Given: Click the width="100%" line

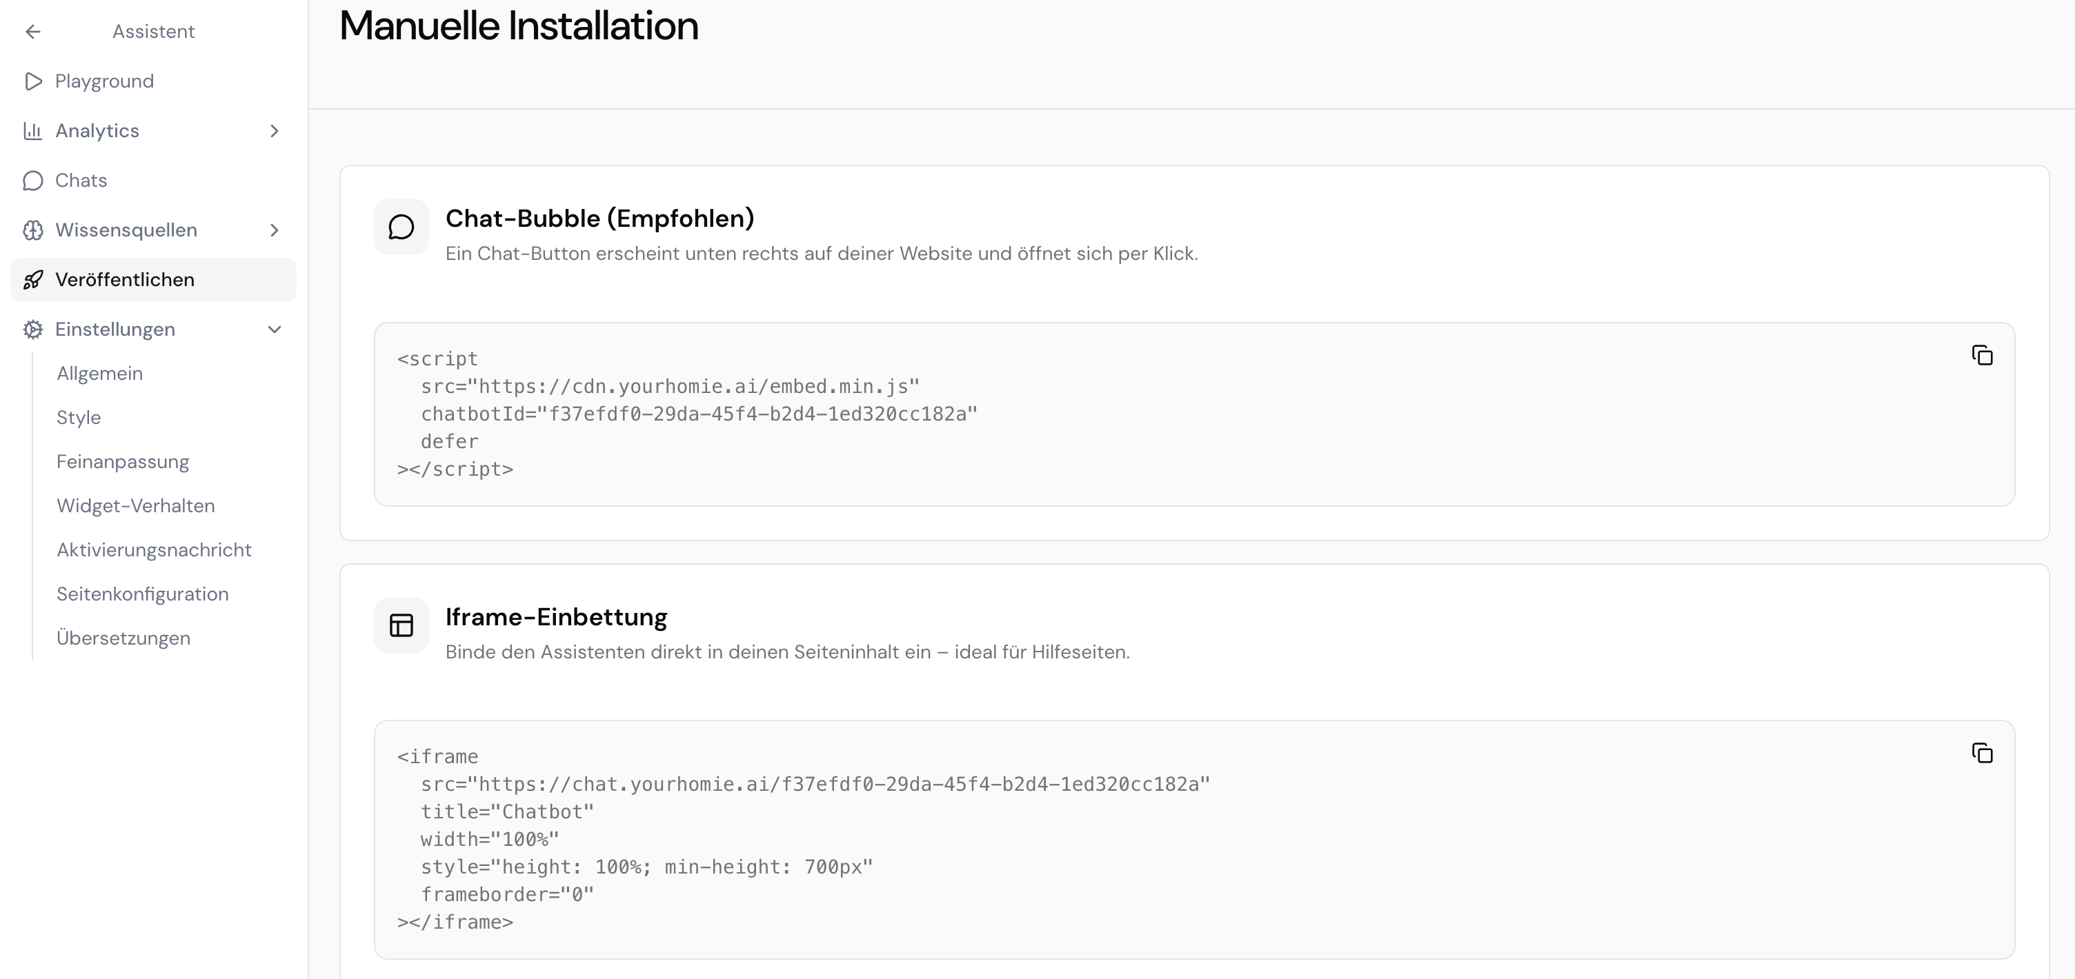Looking at the screenshot, I should pyautogui.click(x=490, y=840).
